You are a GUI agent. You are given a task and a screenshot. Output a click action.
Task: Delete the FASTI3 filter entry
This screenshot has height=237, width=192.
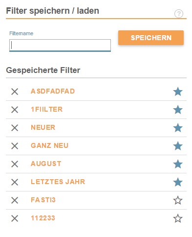pos(15,200)
